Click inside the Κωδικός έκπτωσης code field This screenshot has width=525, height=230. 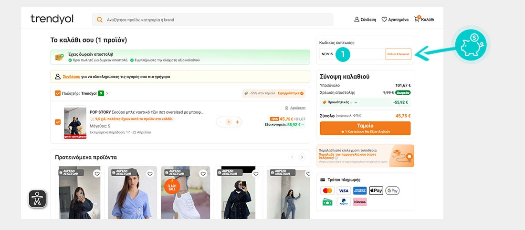click(352, 54)
